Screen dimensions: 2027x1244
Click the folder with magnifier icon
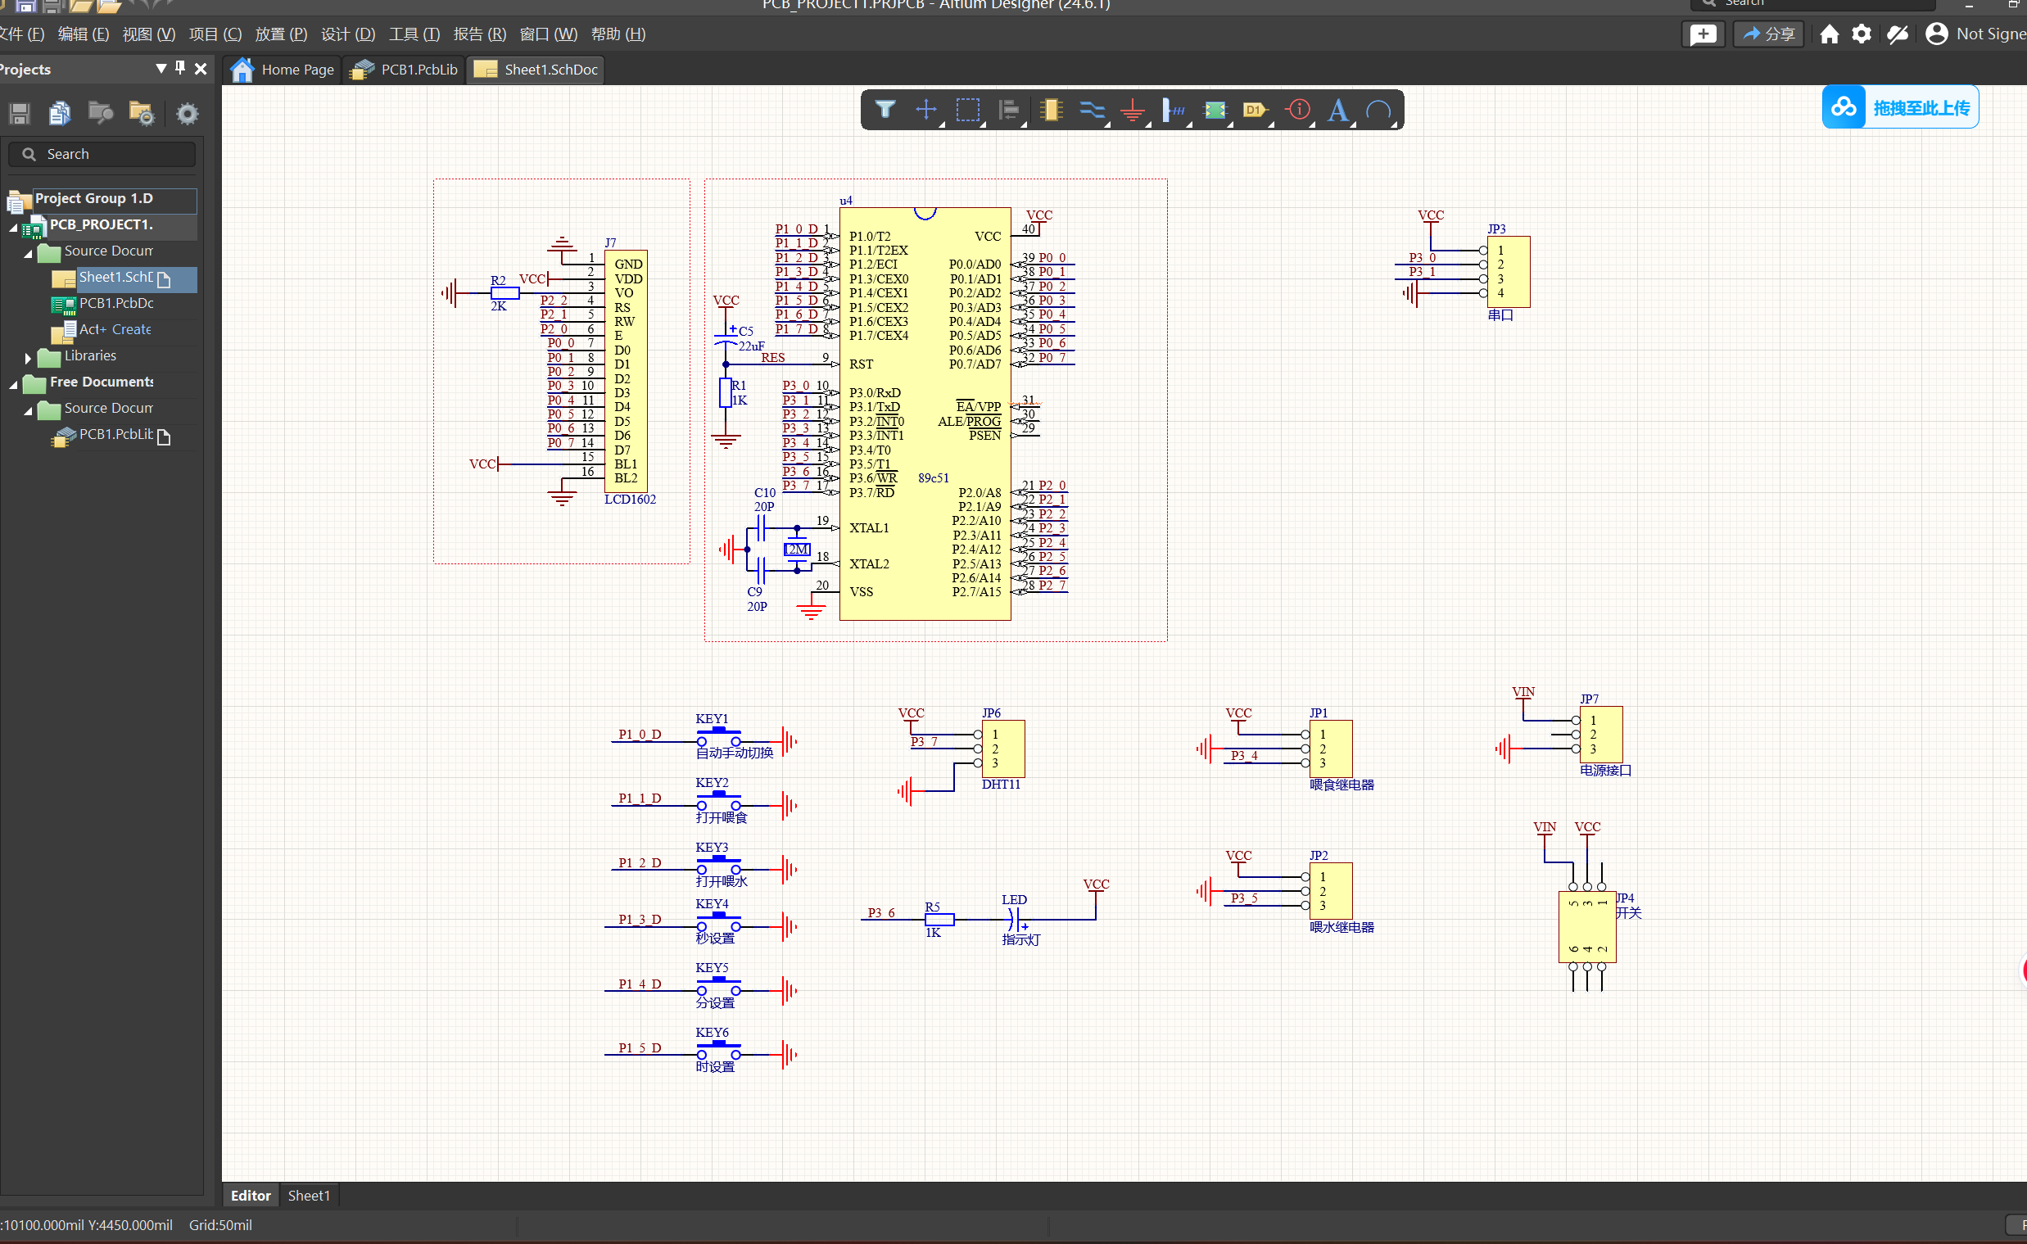point(101,114)
